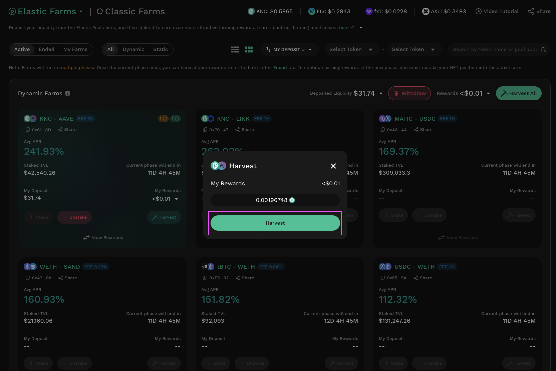Copy the KNC - LINK pool address
The image size is (556, 371).
[x=205, y=130]
